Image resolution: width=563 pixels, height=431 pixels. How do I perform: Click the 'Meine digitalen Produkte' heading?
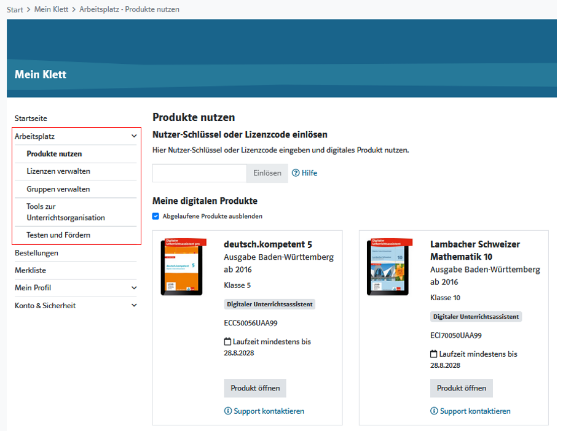click(205, 201)
